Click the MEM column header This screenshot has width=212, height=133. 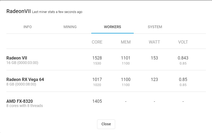coord(126,42)
